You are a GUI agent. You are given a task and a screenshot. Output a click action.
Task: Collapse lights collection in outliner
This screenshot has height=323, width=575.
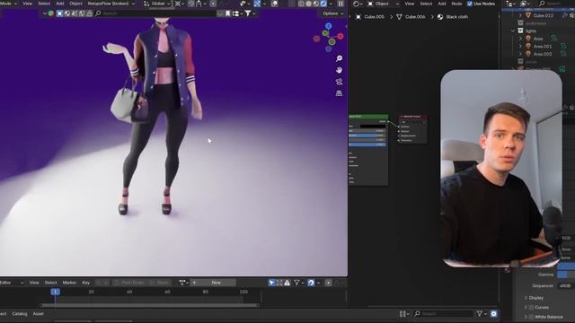[x=513, y=31]
